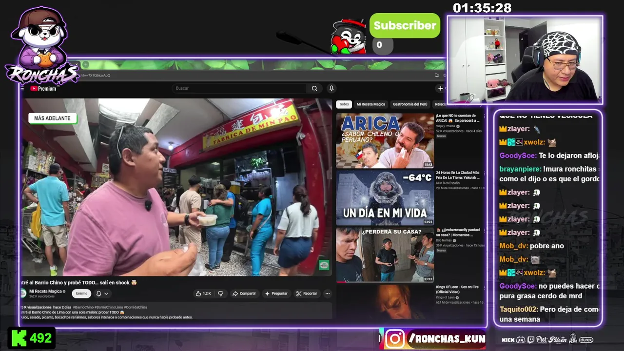Select the Todos filter chip
The height and width of the screenshot is (351, 624).
point(344,104)
